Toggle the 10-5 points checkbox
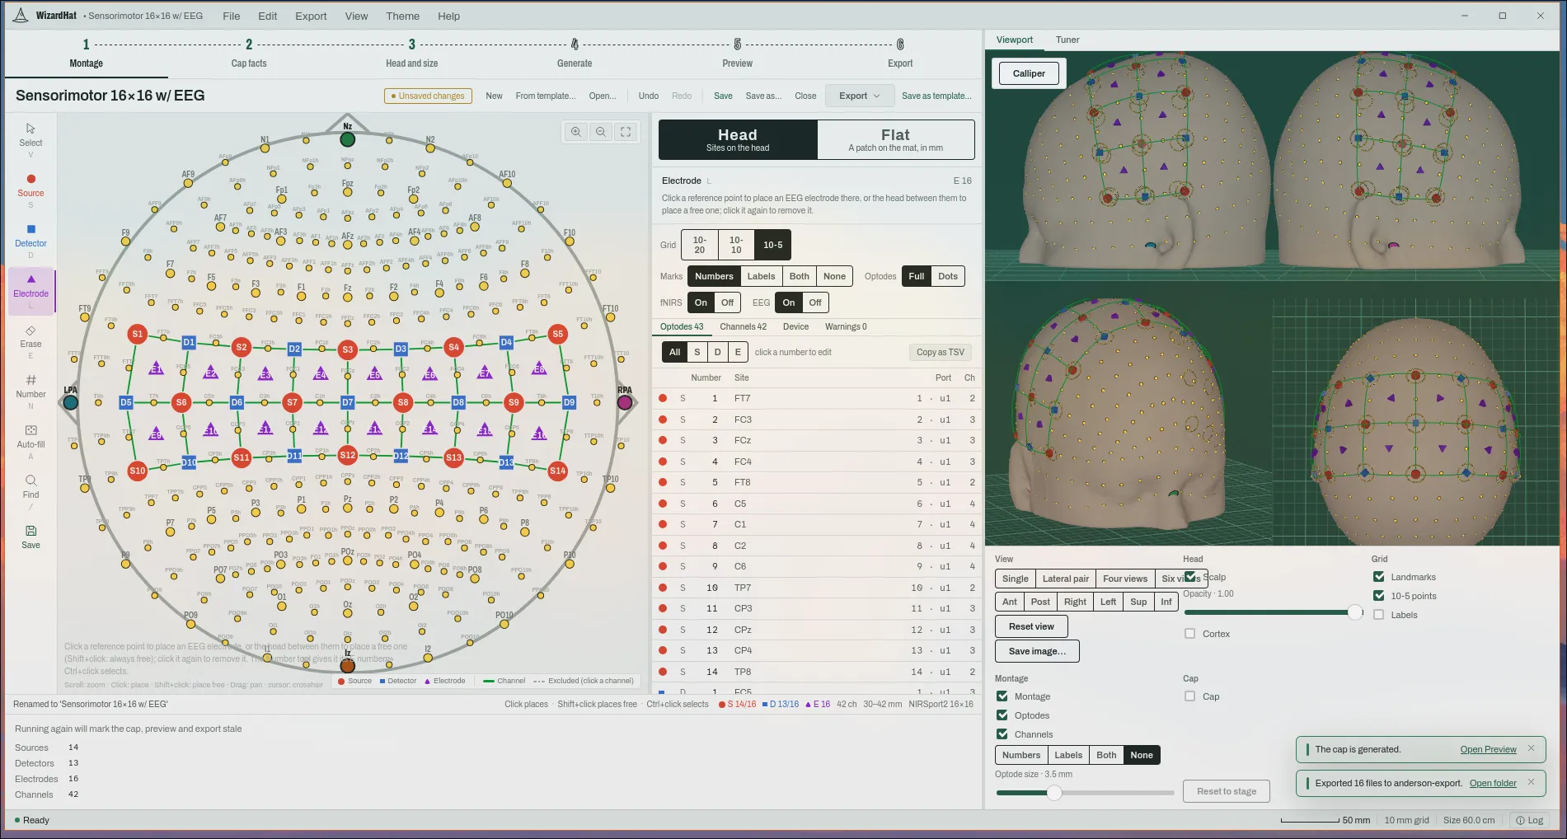This screenshot has width=1567, height=839. click(x=1379, y=596)
